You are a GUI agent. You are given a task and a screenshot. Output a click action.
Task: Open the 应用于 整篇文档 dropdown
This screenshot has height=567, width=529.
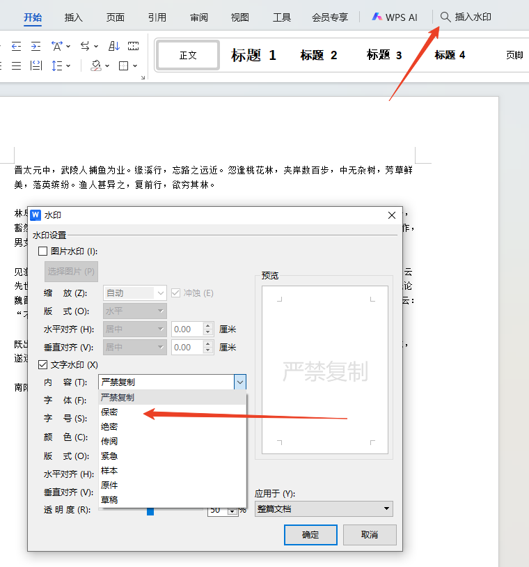click(324, 508)
